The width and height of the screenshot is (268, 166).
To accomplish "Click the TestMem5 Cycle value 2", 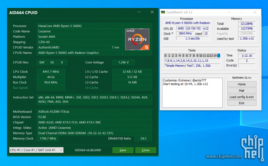I will click(x=247, y=60).
